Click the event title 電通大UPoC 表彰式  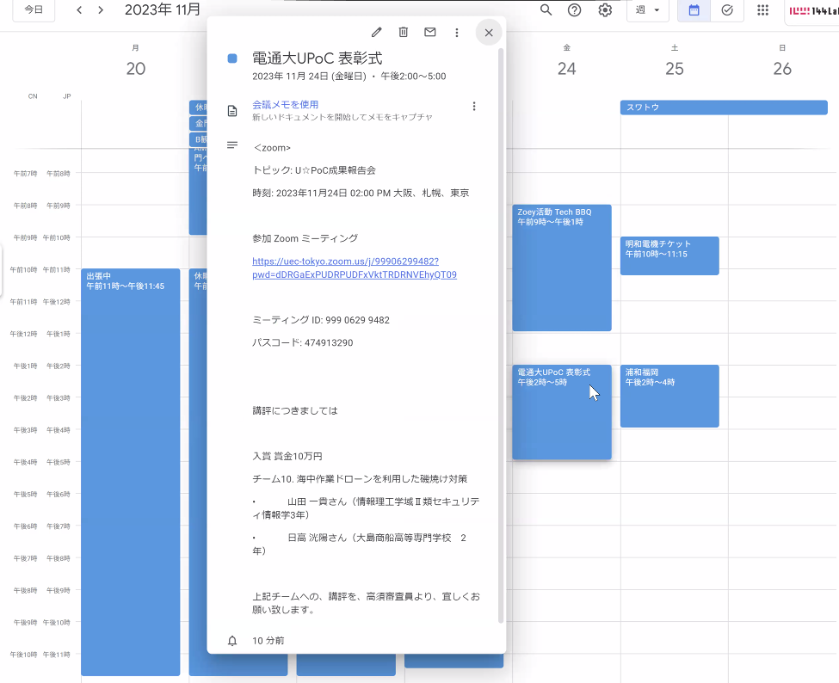pyautogui.click(x=318, y=58)
